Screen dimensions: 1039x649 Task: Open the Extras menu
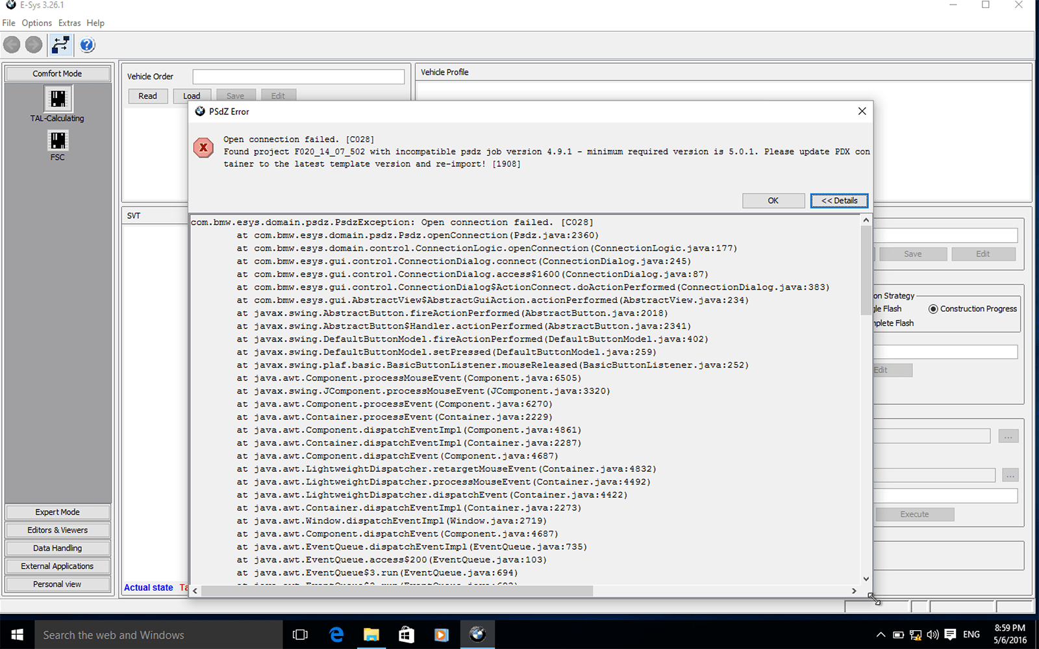[x=69, y=23]
